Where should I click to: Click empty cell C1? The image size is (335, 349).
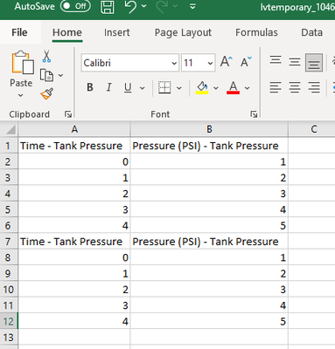pyautogui.click(x=311, y=146)
